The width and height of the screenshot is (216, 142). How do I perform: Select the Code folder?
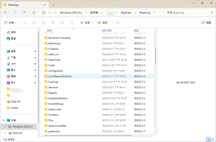pyautogui.click(x=99, y=65)
